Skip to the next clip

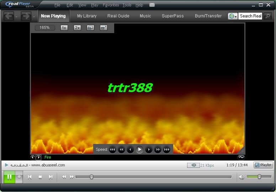coord(51,177)
